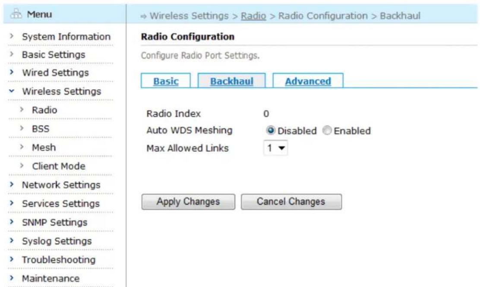Click the Max Allowed Links label
Image resolution: width=480 pixels, height=287 pixels.
point(187,148)
